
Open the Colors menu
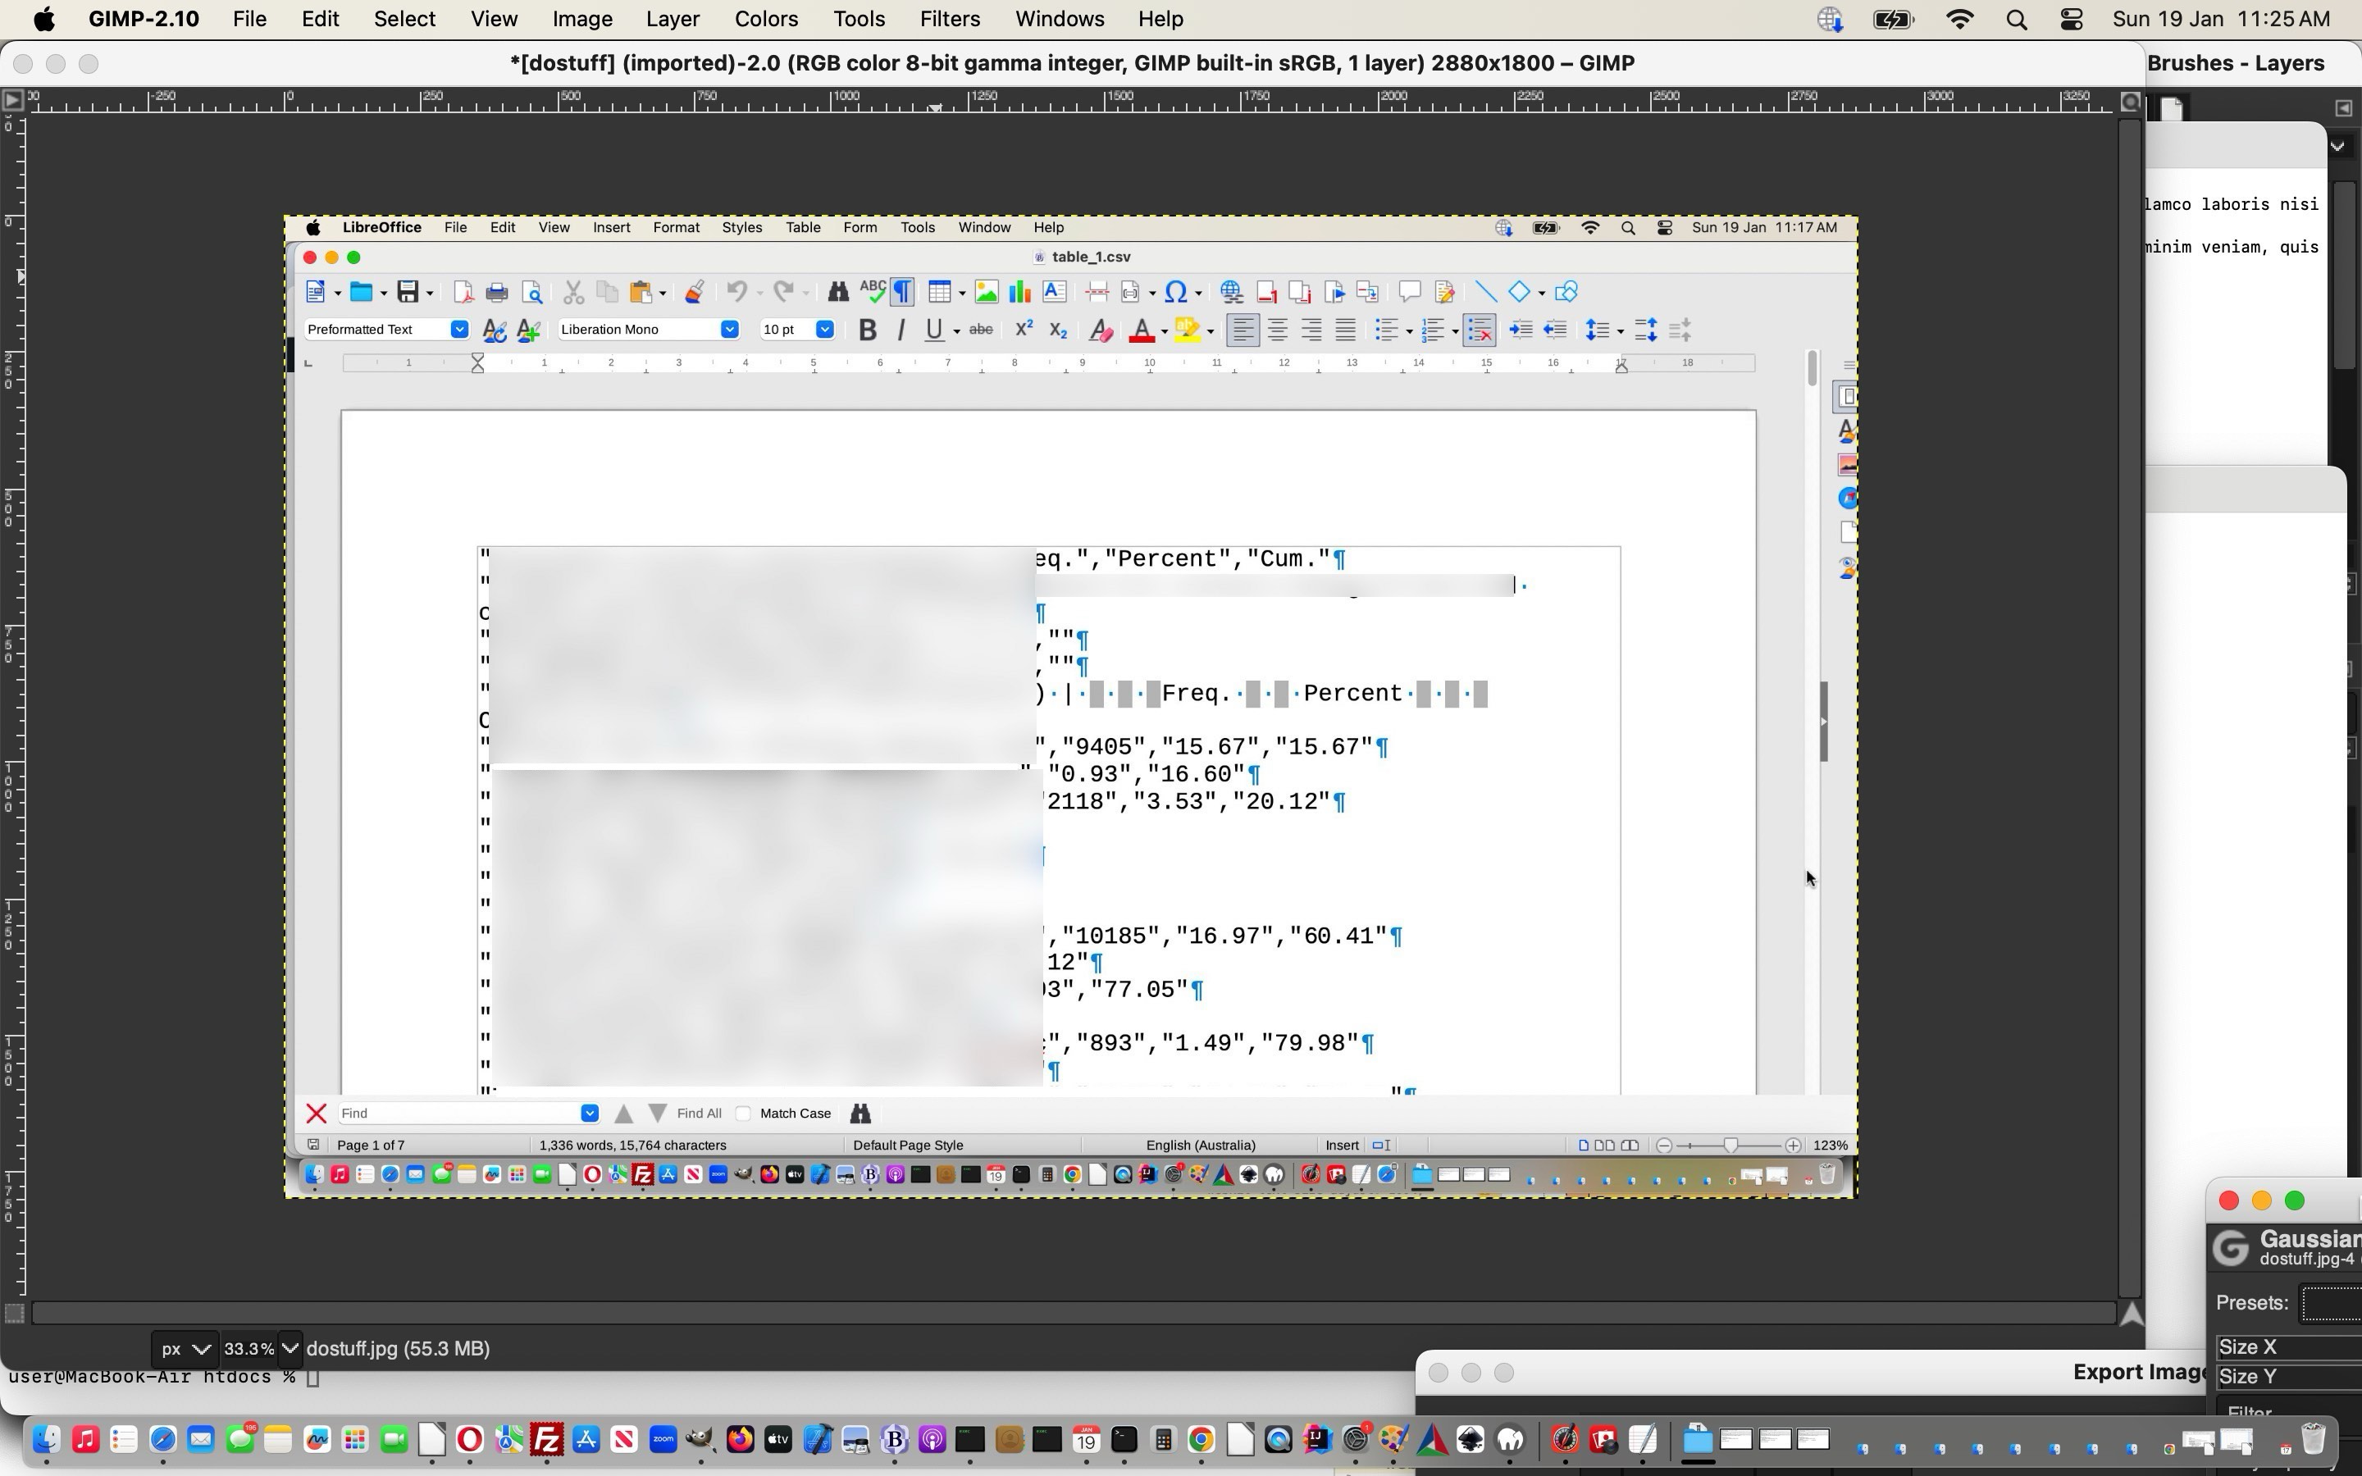click(765, 20)
